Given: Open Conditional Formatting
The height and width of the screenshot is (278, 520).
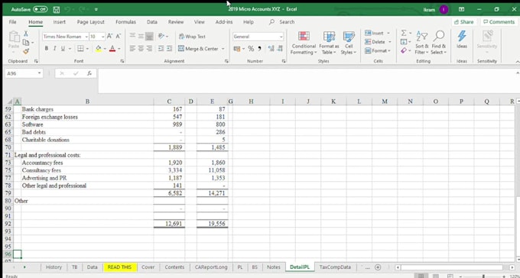Looking at the screenshot, I should click(304, 43).
